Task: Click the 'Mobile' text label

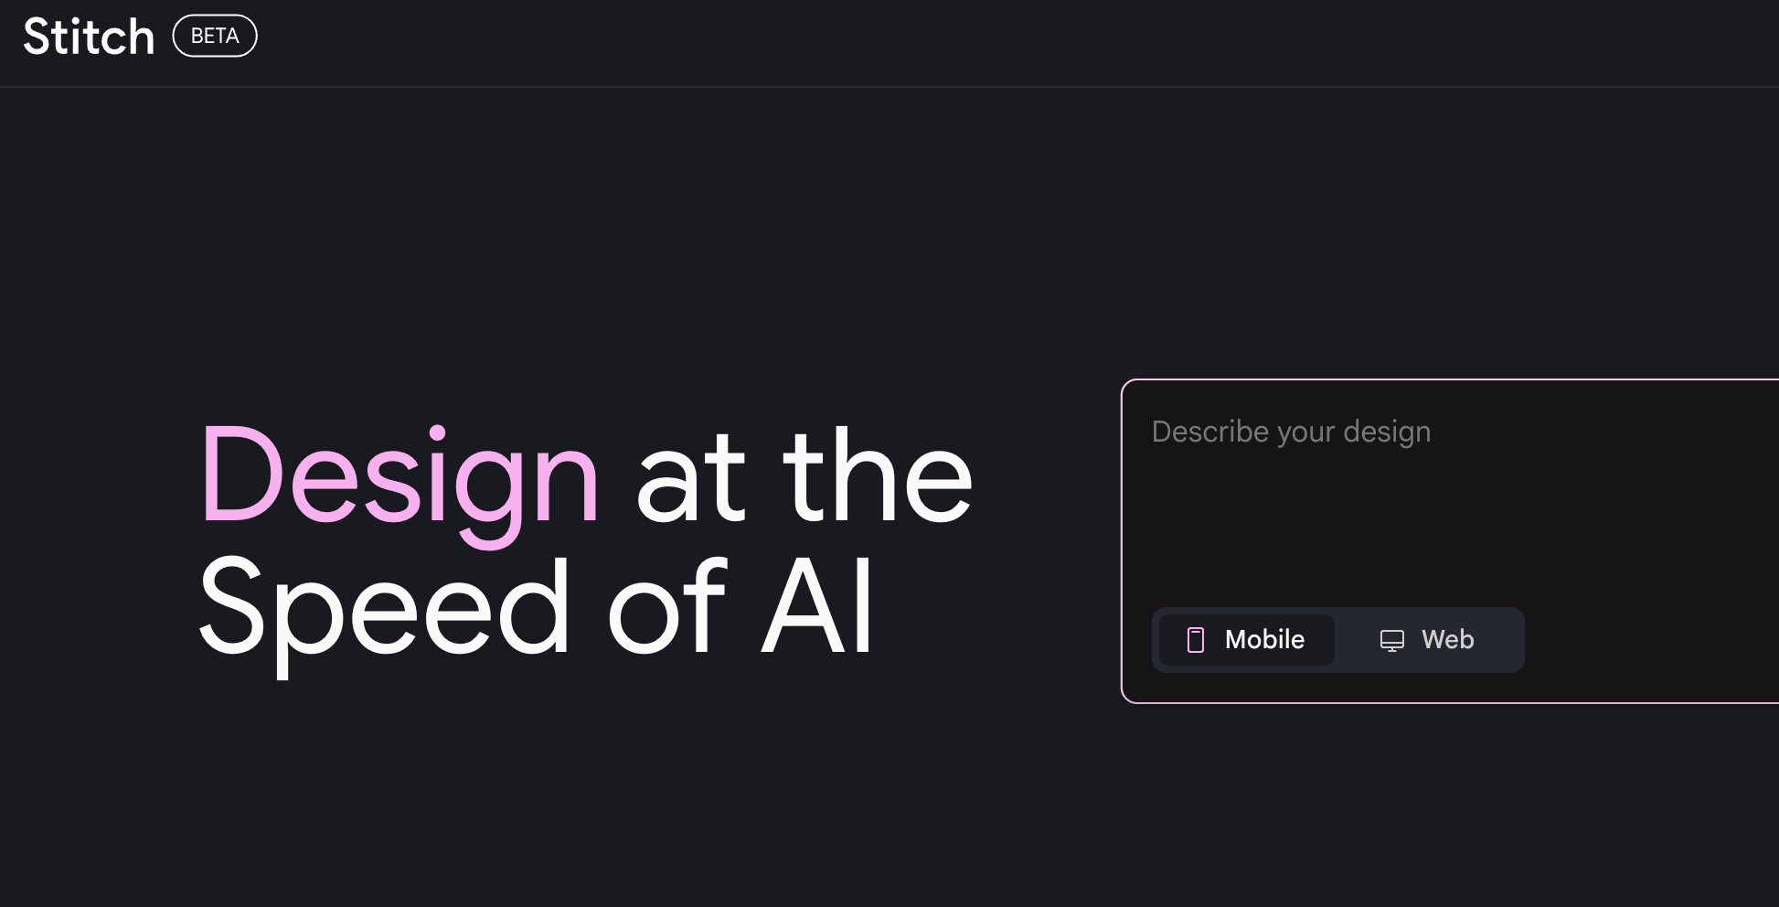Action: point(1264,639)
